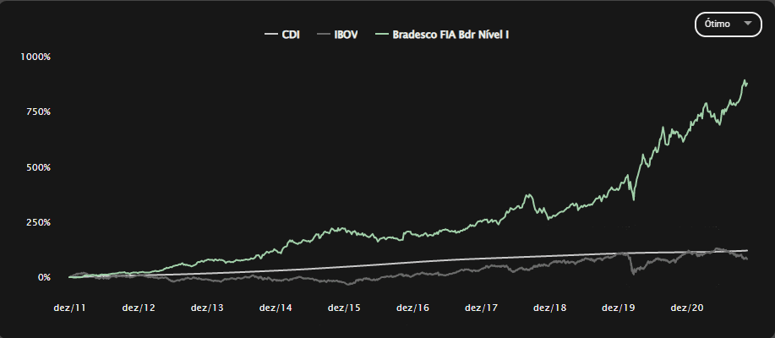This screenshot has height=338, width=775.
Task: Click the 250% y-axis label
Action: click(x=40, y=222)
